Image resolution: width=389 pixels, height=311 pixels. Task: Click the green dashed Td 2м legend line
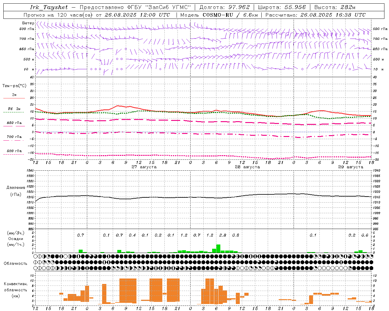[x=14, y=112]
